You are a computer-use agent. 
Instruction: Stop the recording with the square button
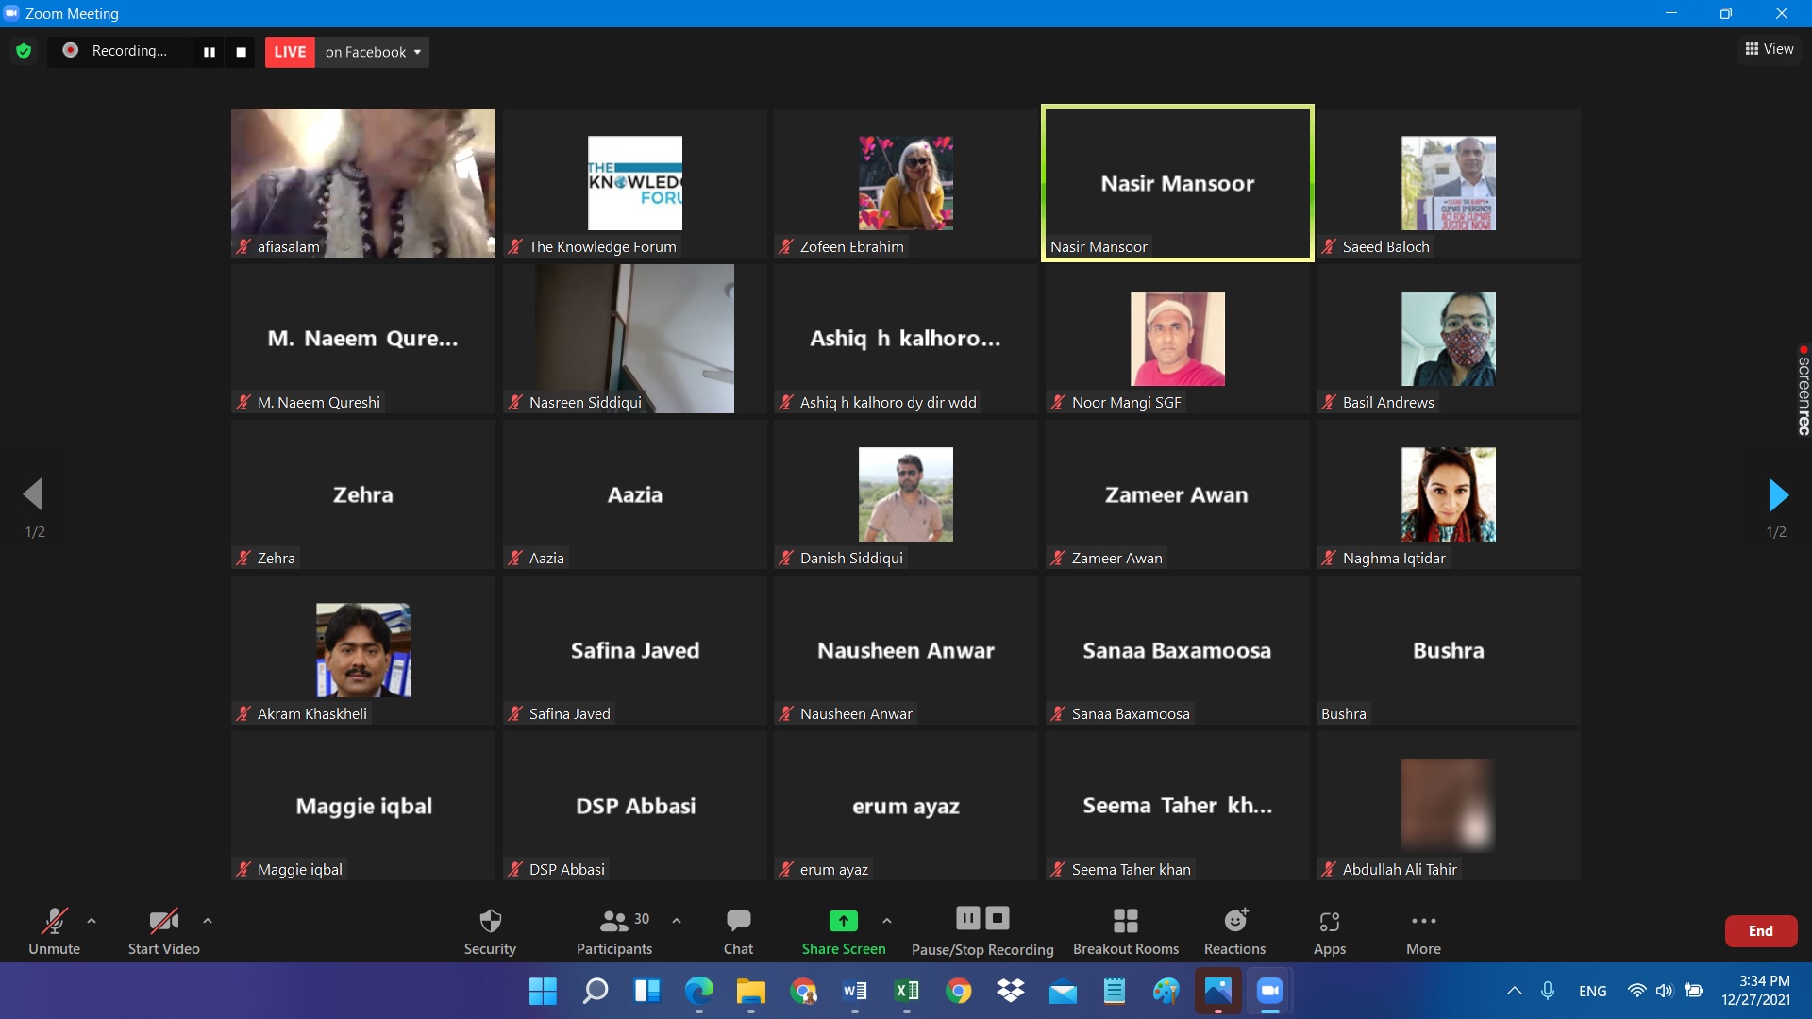[x=241, y=52]
